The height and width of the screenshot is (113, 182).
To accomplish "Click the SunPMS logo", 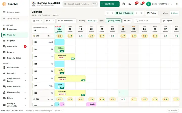I will point(4,4).
